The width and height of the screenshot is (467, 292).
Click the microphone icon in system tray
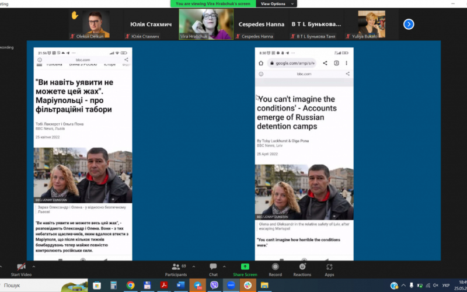(x=412, y=286)
